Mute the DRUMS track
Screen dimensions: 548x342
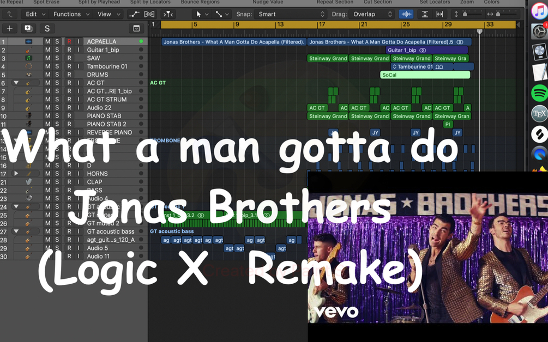coord(47,75)
